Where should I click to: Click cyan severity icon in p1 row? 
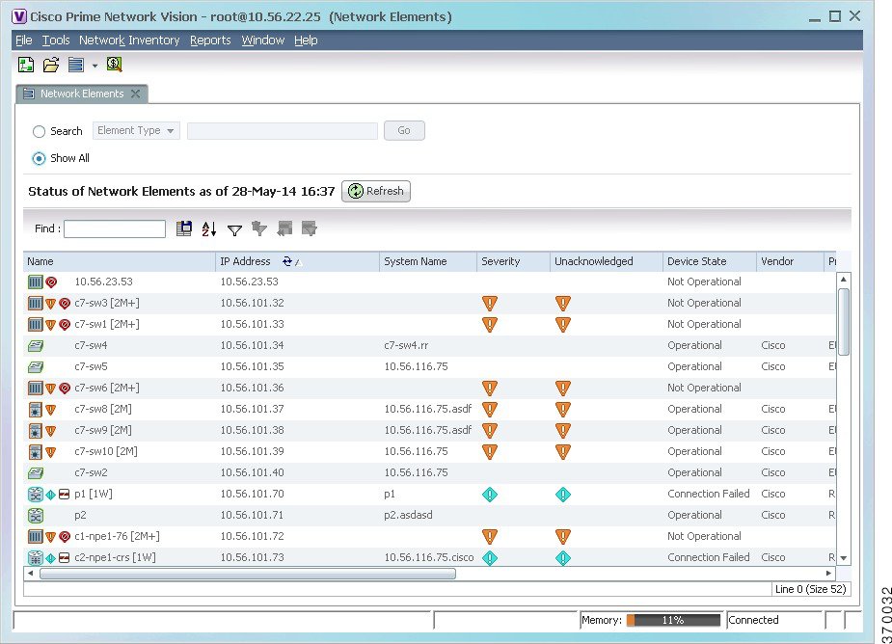coord(490,494)
